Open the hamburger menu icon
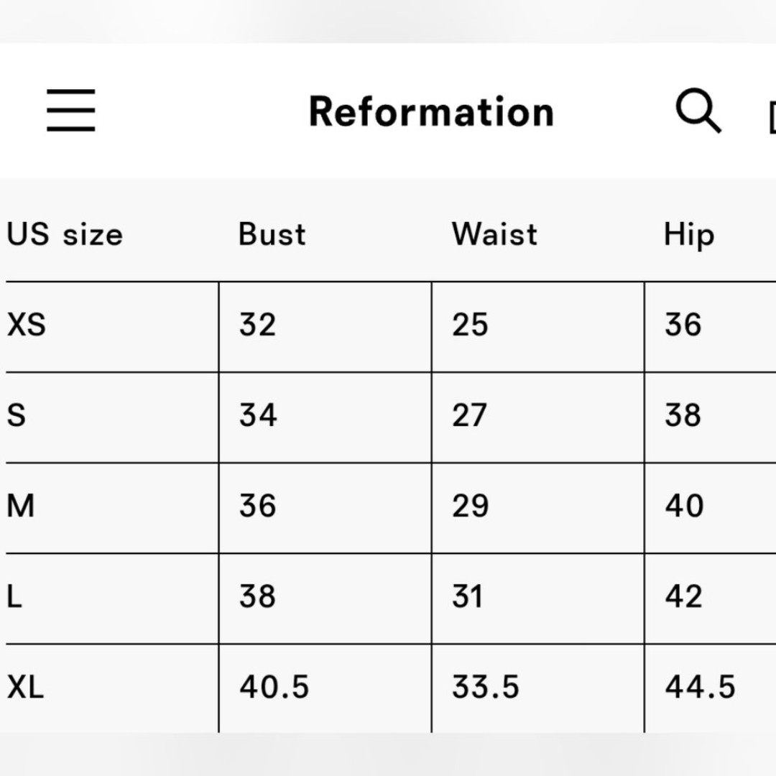776x776 pixels. point(70,111)
